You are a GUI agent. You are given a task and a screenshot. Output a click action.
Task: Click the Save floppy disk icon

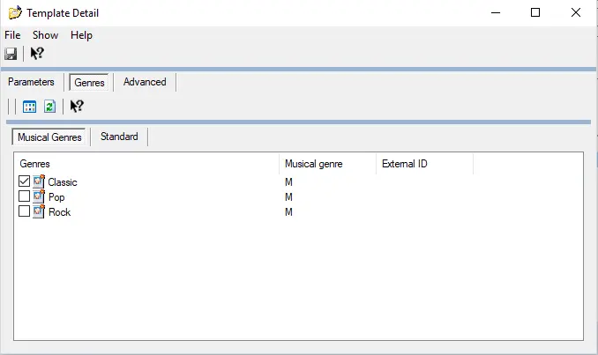coord(11,54)
